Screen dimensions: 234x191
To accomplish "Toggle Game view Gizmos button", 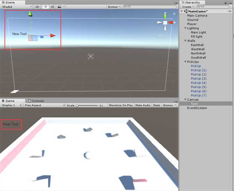I will click(x=168, y=105).
